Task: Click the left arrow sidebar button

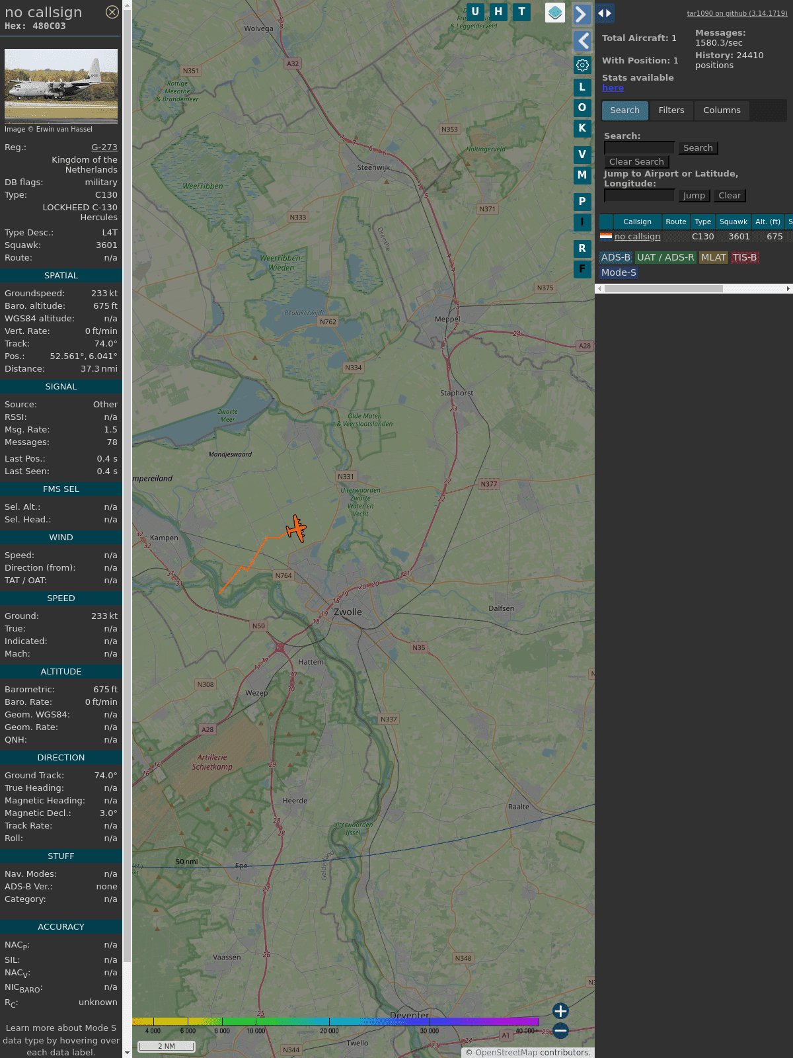Action: click(x=582, y=41)
